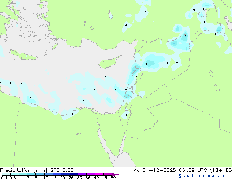Click the weatheronline.co.uk copyright link

coord(201,176)
